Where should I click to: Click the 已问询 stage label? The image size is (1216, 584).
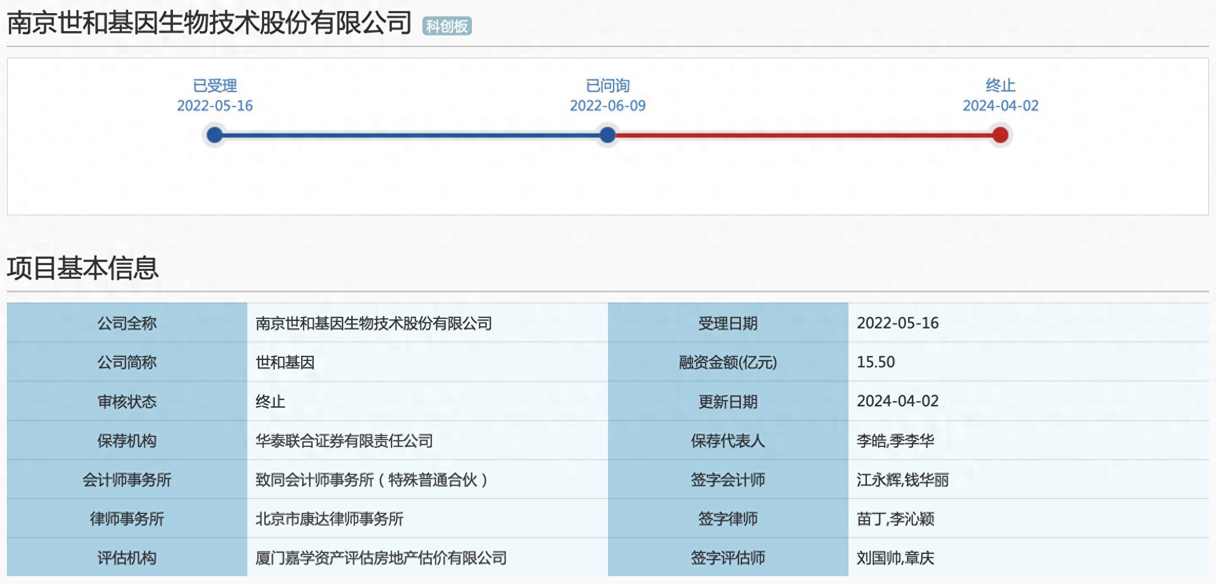[x=607, y=85]
